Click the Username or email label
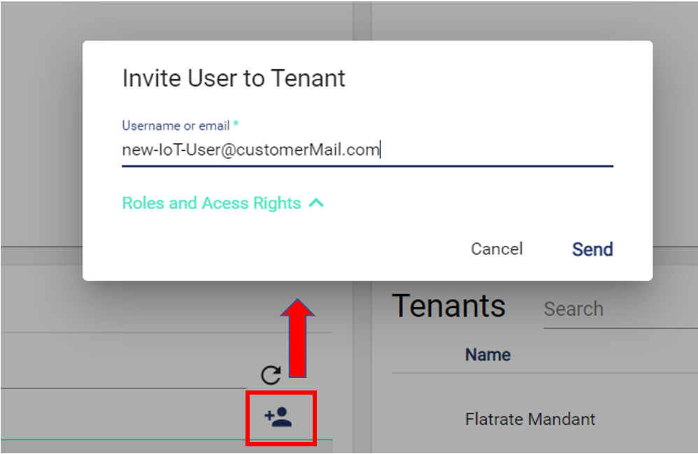Viewport: 698px width, 454px height. click(176, 126)
